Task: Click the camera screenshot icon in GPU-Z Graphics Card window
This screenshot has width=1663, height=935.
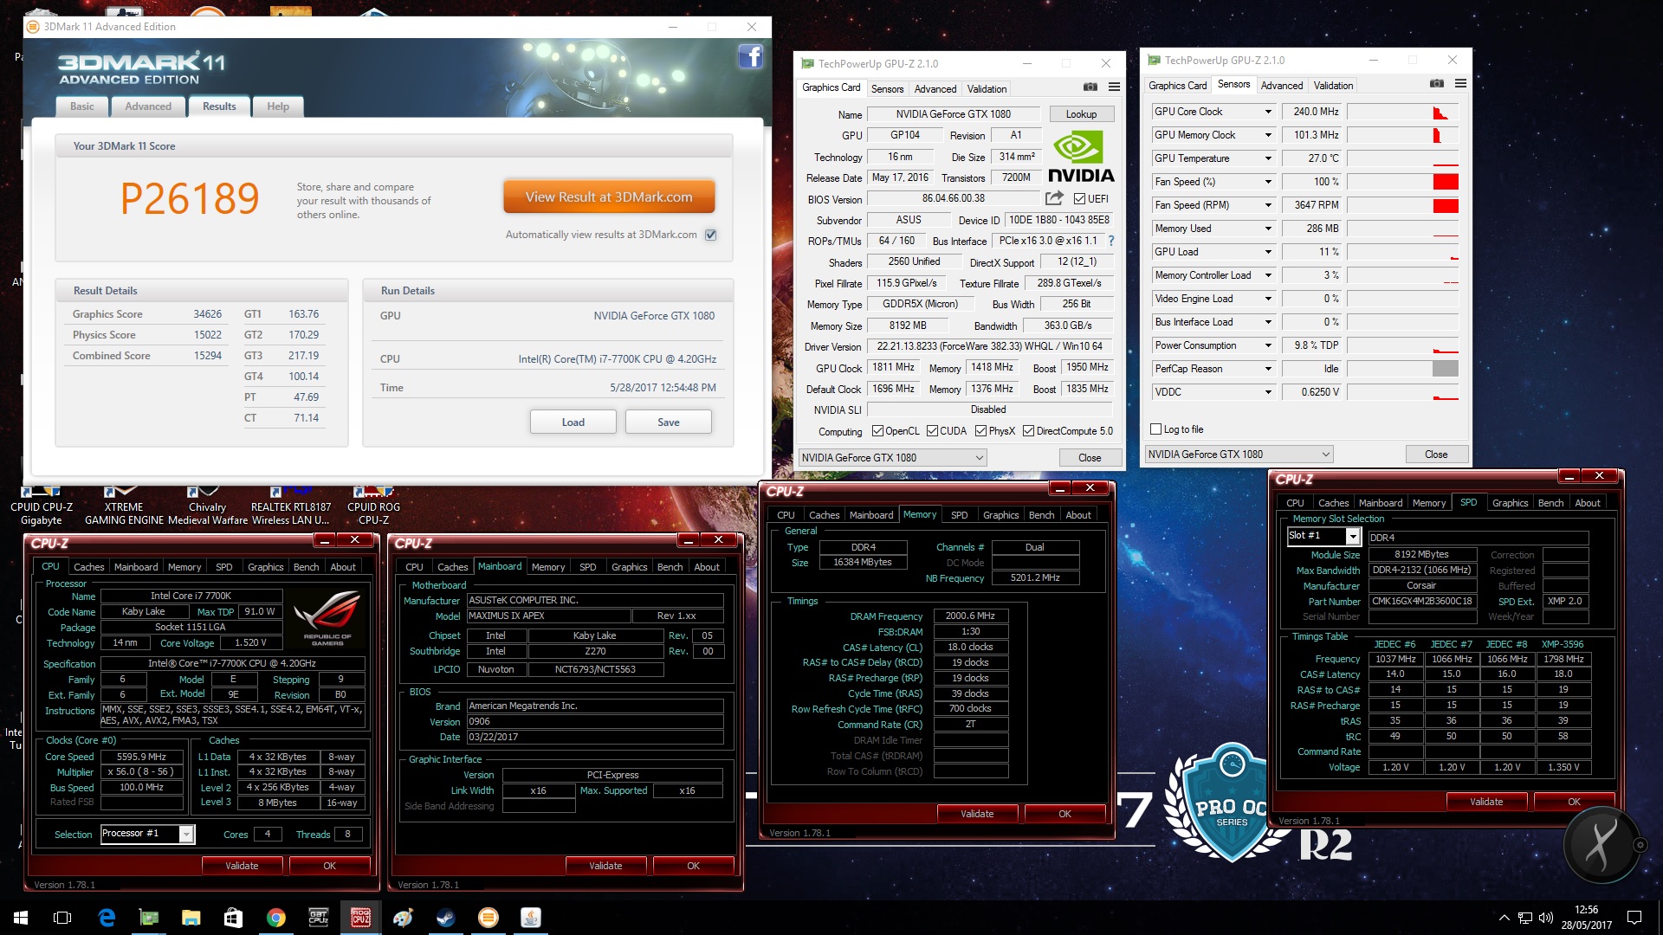Action: point(1090,87)
